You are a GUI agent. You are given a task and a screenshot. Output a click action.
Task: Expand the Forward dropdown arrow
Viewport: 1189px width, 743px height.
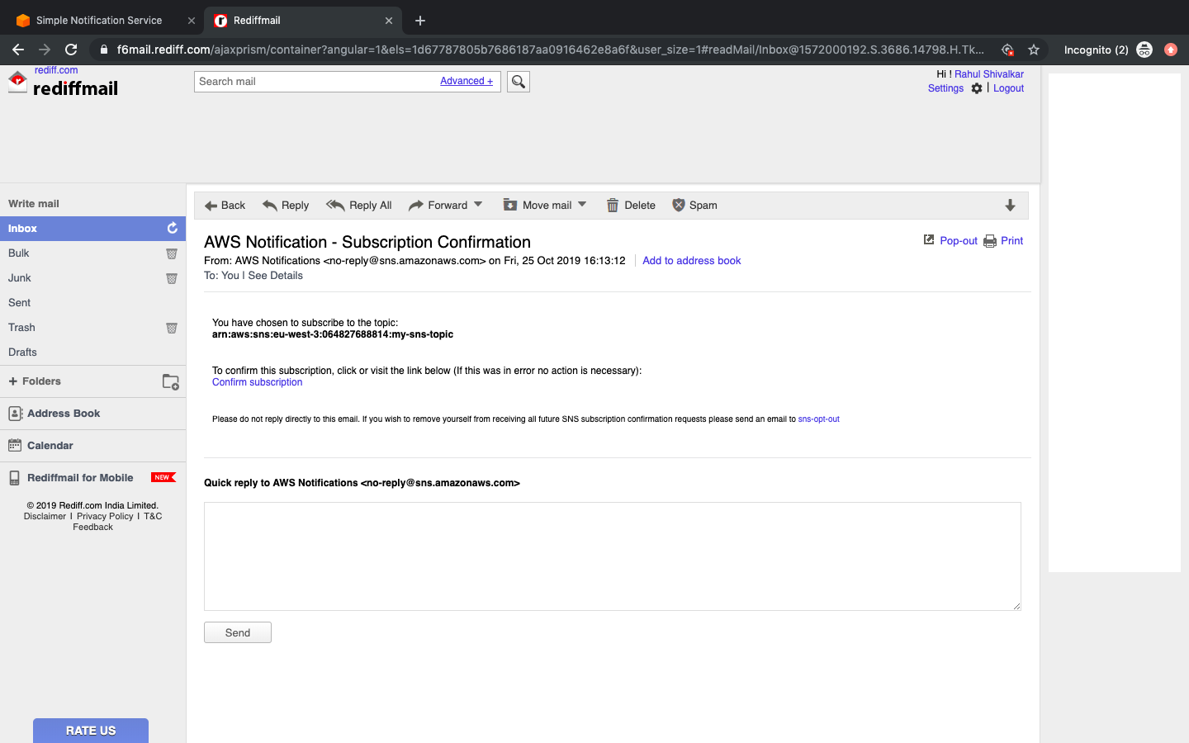pyautogui.click(x=479, y=205)
